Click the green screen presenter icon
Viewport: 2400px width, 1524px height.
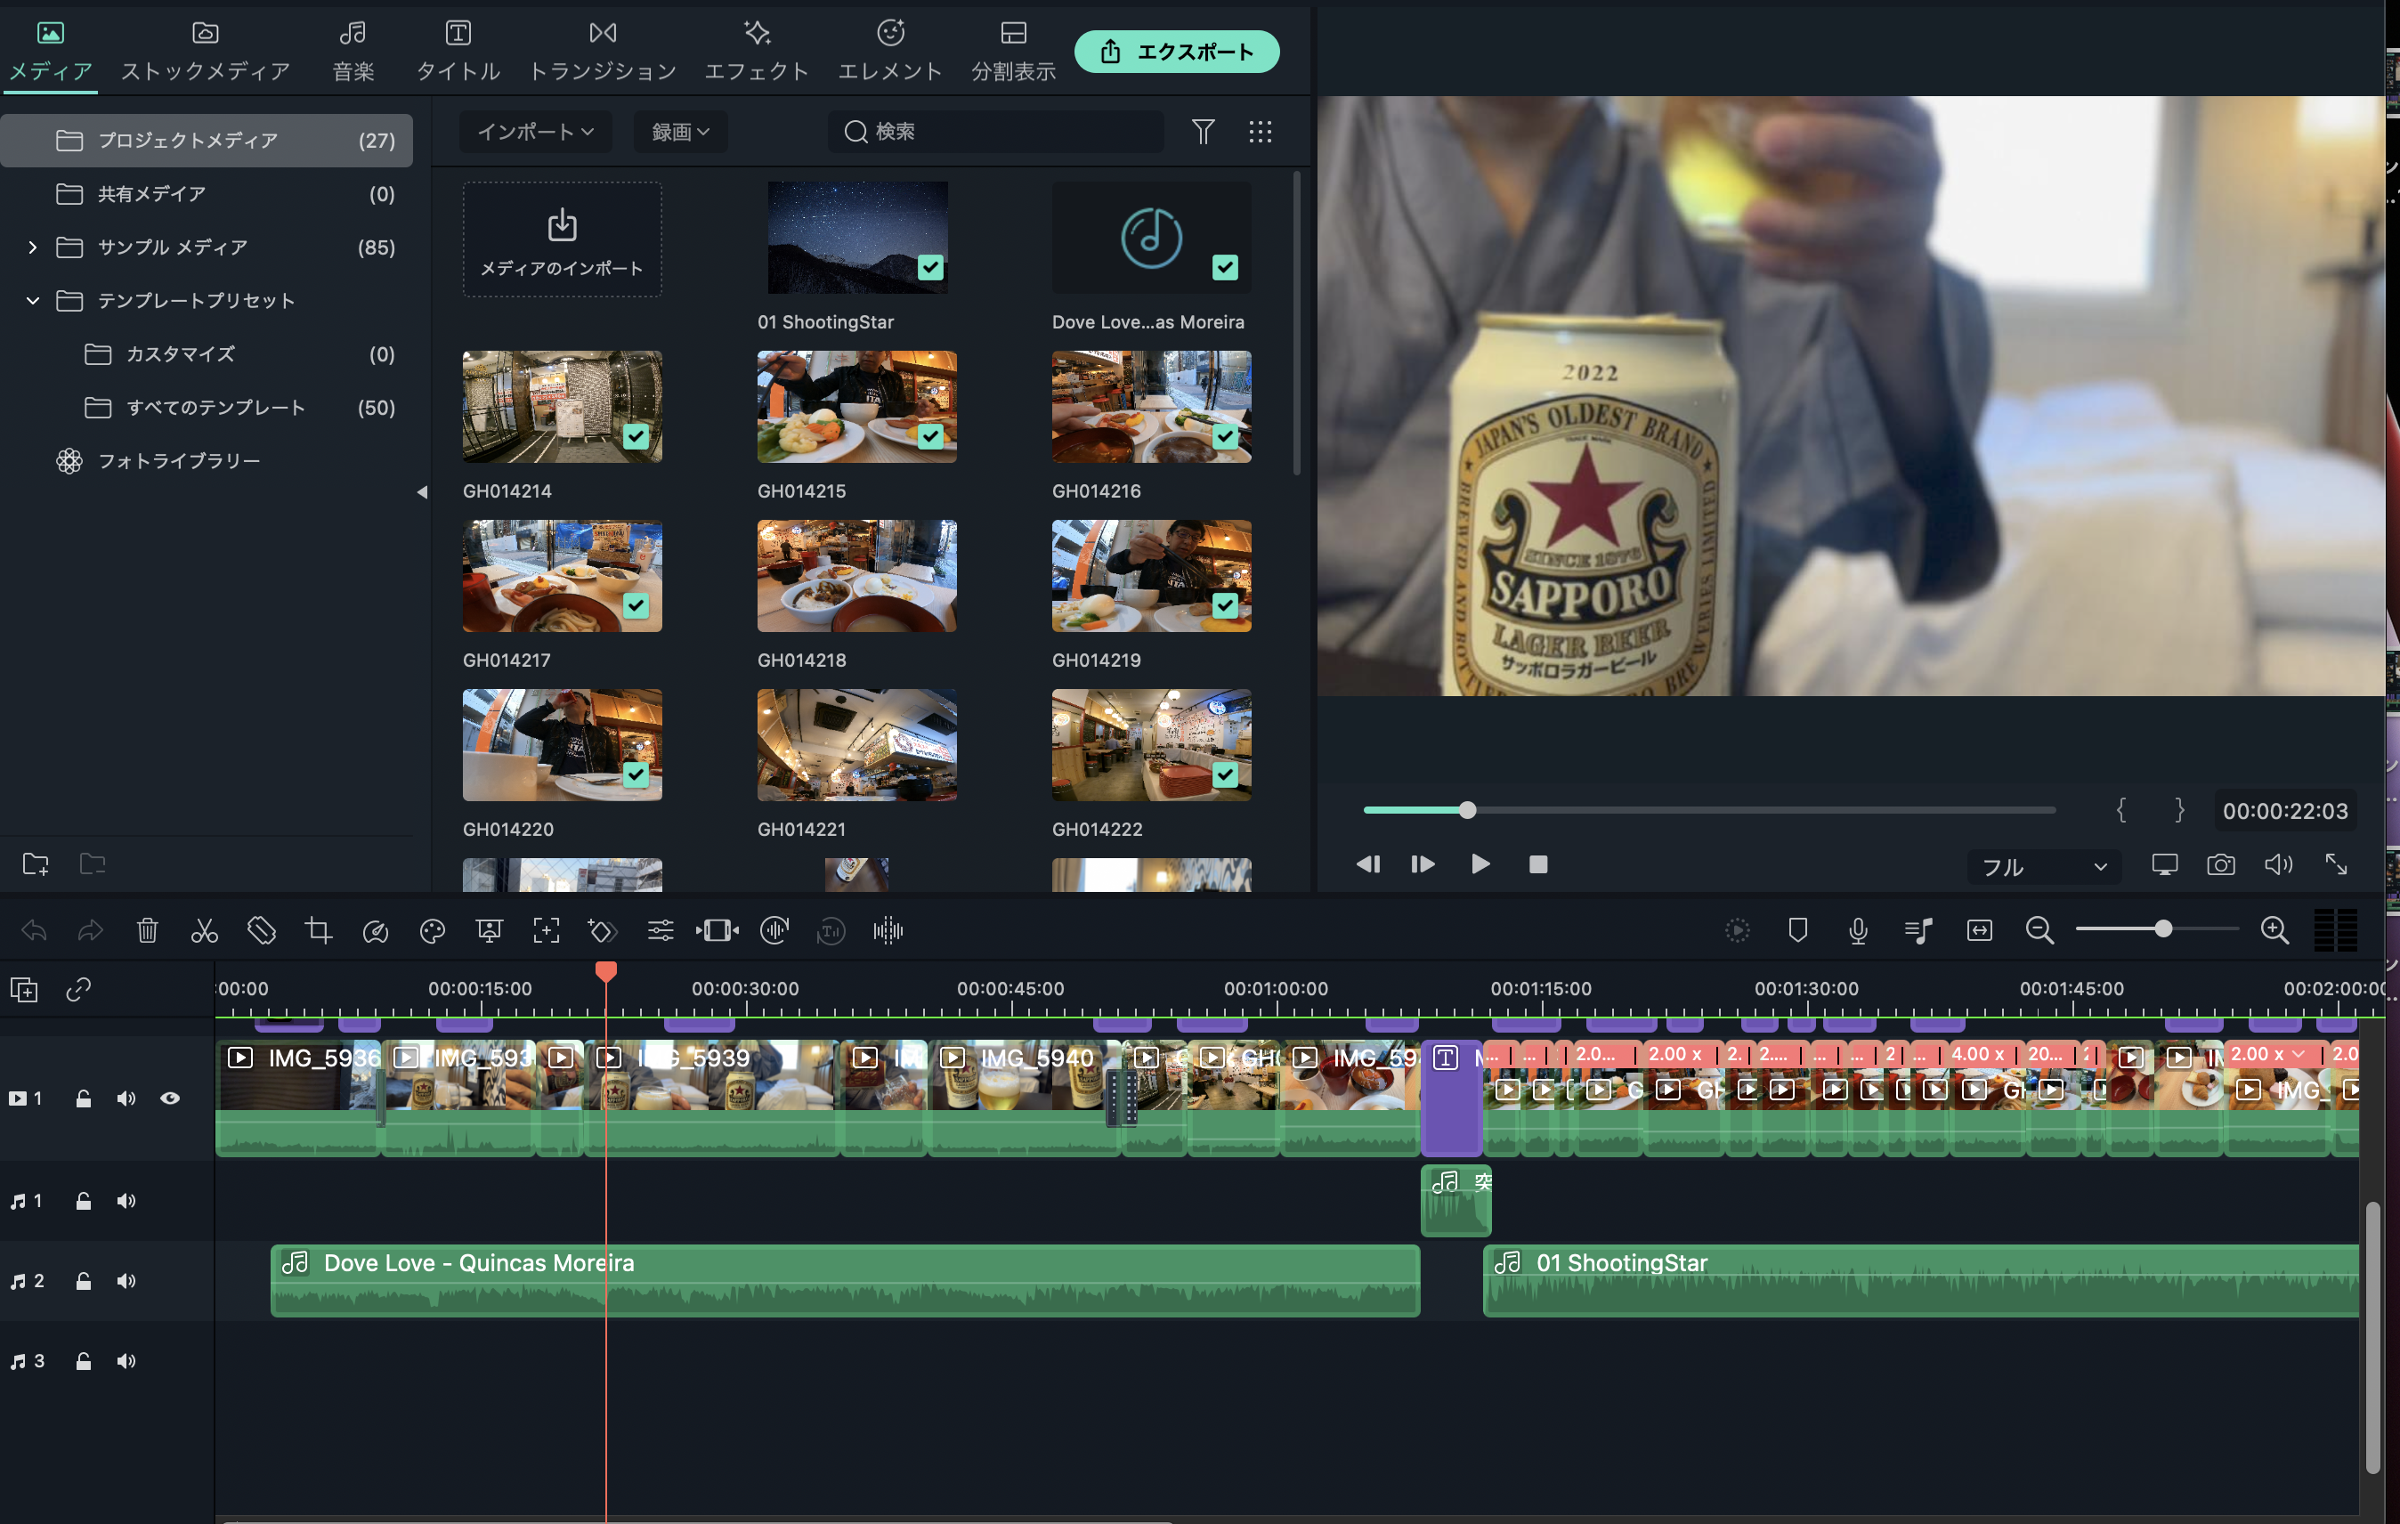[x=490, y=931]
